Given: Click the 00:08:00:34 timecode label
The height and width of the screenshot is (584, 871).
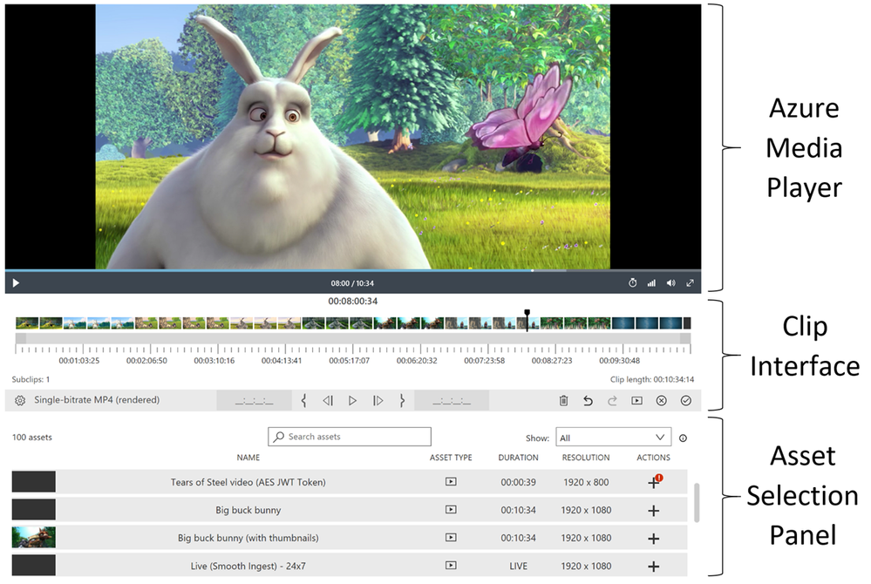Looking at the screenshot, I should [353, 301].
